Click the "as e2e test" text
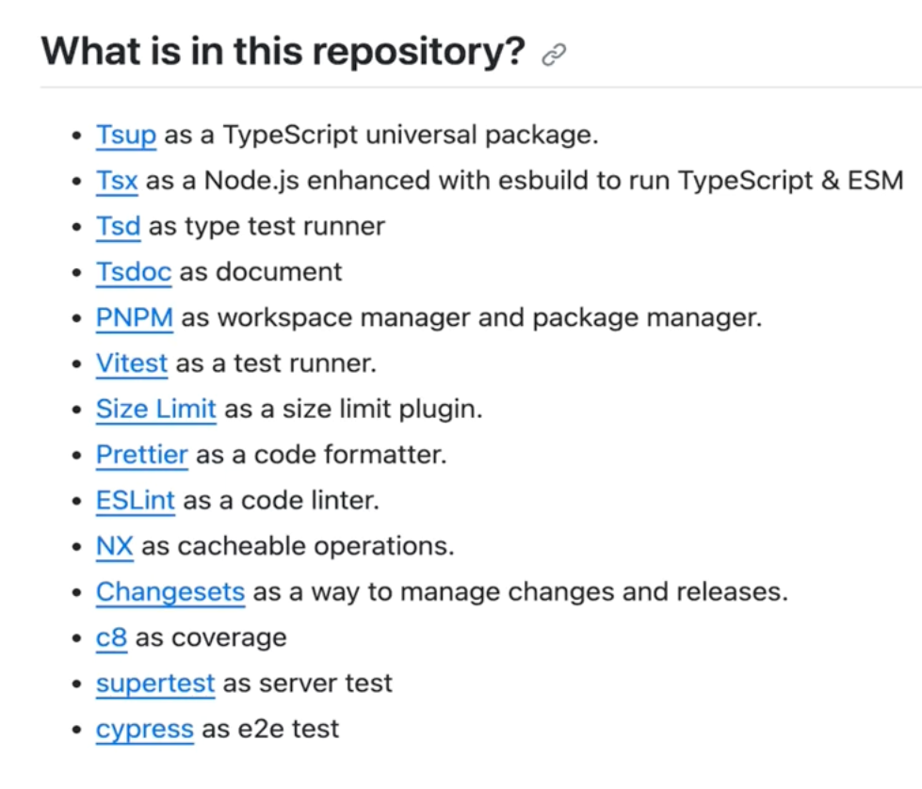This screenshot has width=922, height=789. click(x=270, y=729)
